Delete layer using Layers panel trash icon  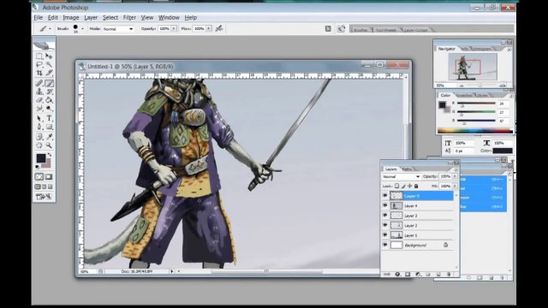(449, 275)
